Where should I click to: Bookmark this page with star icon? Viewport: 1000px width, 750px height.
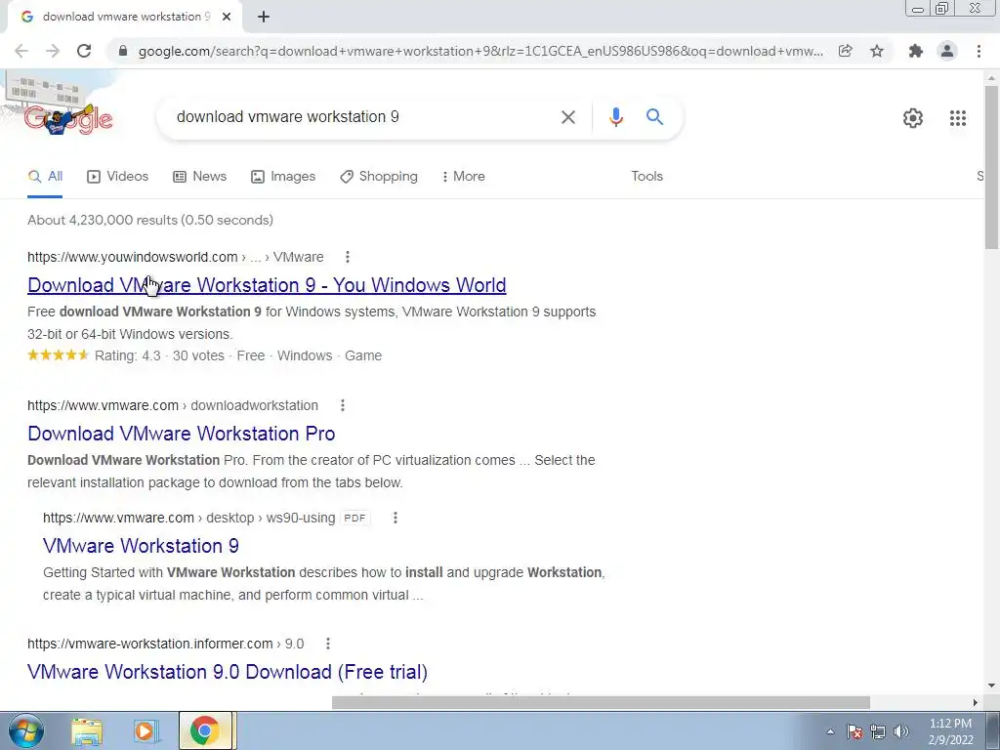point(877,51)
